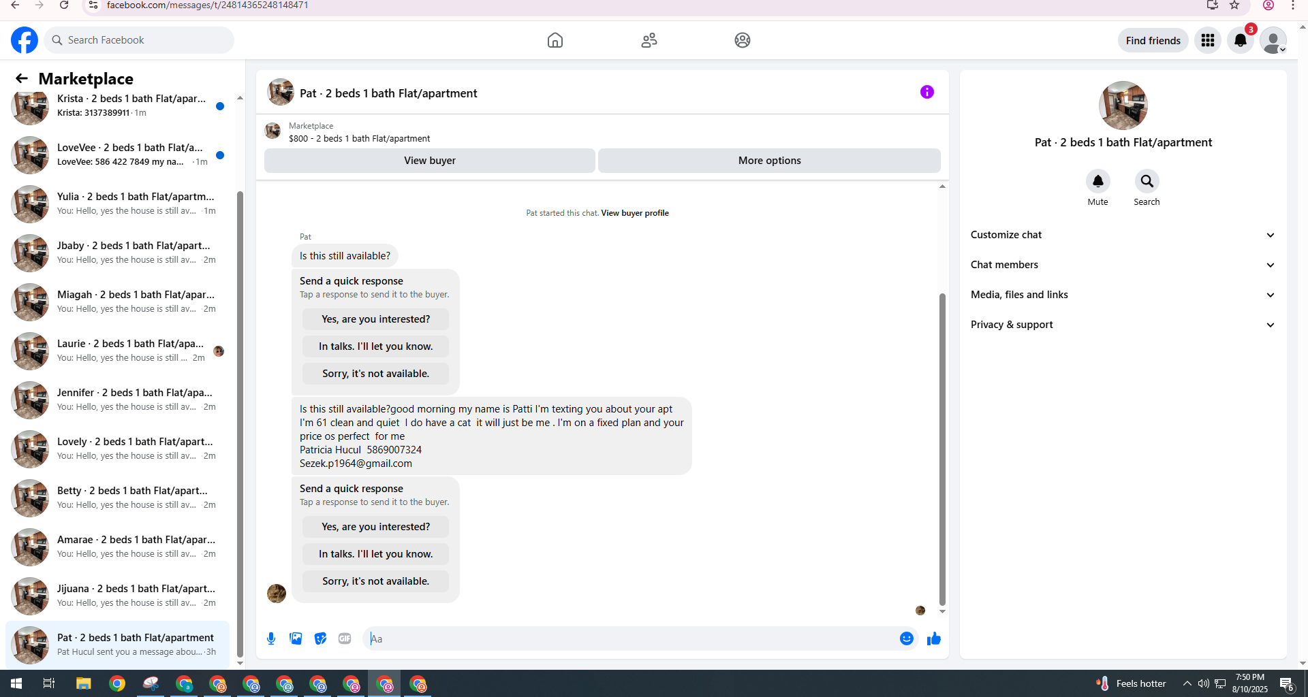The width and height of the screenshot is (1308, 697).
Task: Go to the Home feed icon
Action: [x=555, y=40]
